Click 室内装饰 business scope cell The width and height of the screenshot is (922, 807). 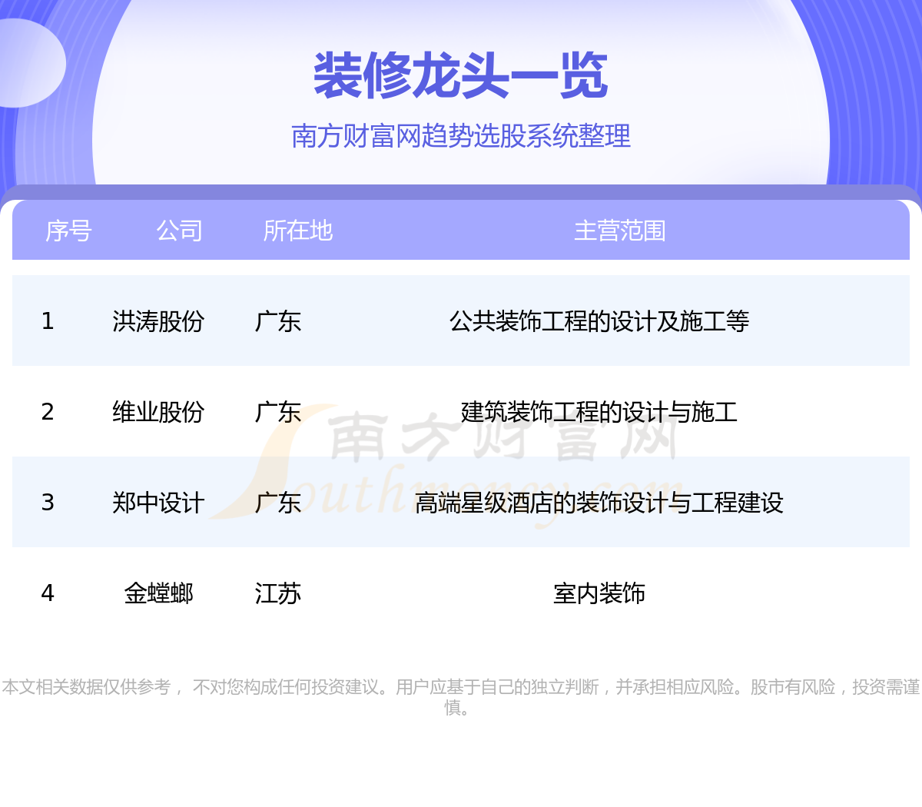coord(599,593)
